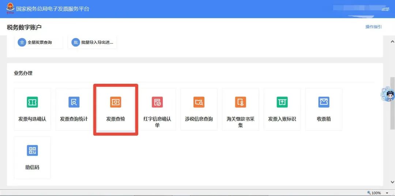The height and width of the screenshot is (196, 395).
Task: Open 红字信息确认单 red document icon
Action: pos(157,102)
